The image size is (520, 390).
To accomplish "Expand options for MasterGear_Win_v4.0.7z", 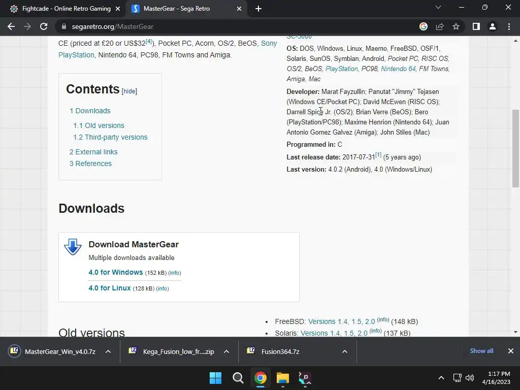I will tap(108, 351).
